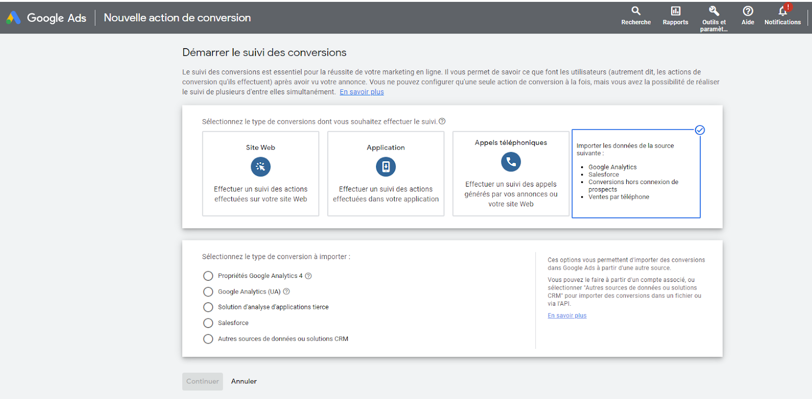This screenshot has height=399, width=812.
Task: Click 'Salesforce' bullet in import card
Action: [603, 174]
